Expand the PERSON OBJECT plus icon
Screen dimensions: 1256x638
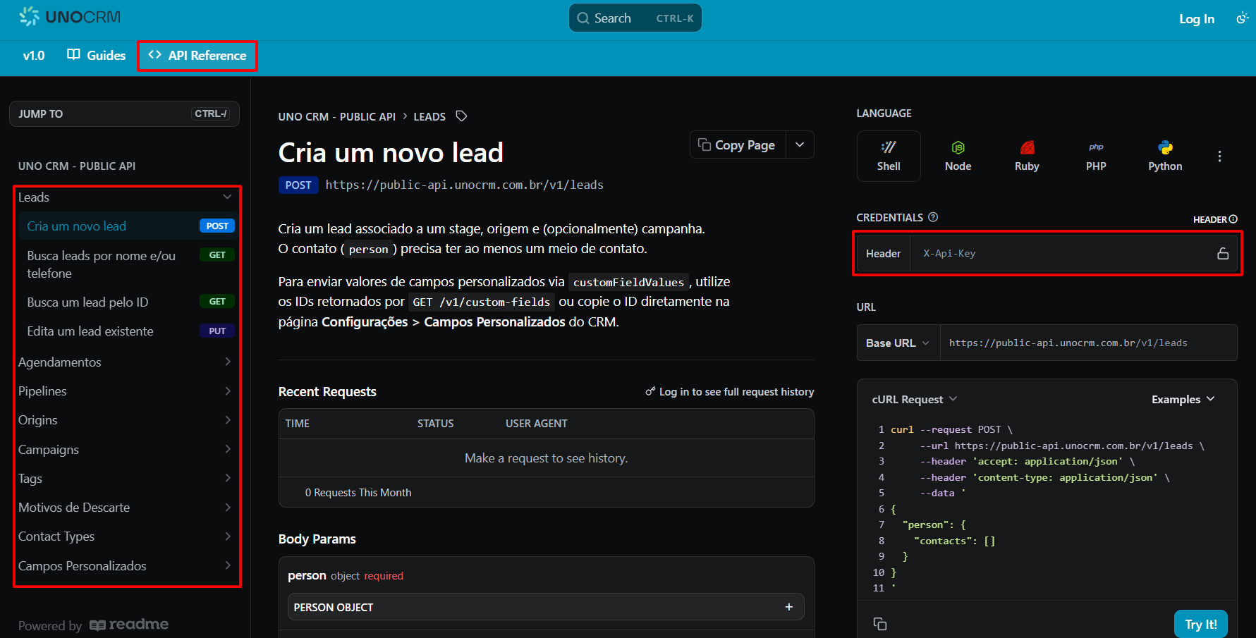789,607
